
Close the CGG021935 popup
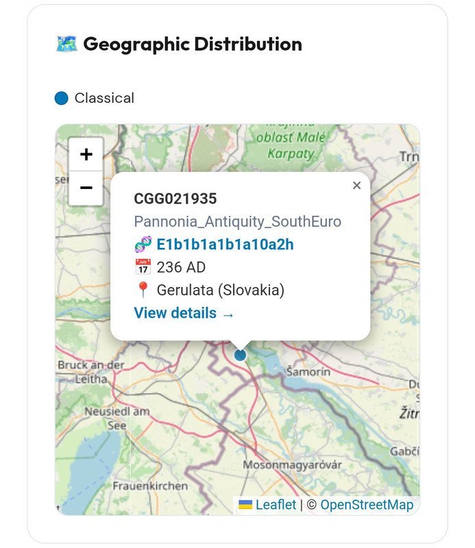[x=356, y=186]
